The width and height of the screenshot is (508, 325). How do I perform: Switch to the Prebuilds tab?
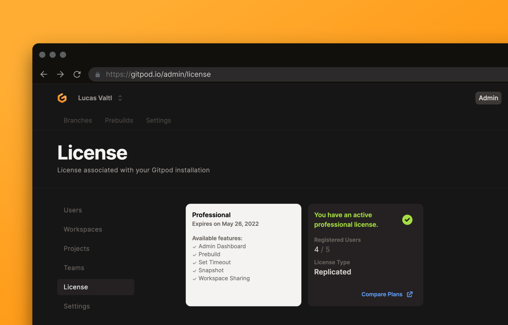119,120
